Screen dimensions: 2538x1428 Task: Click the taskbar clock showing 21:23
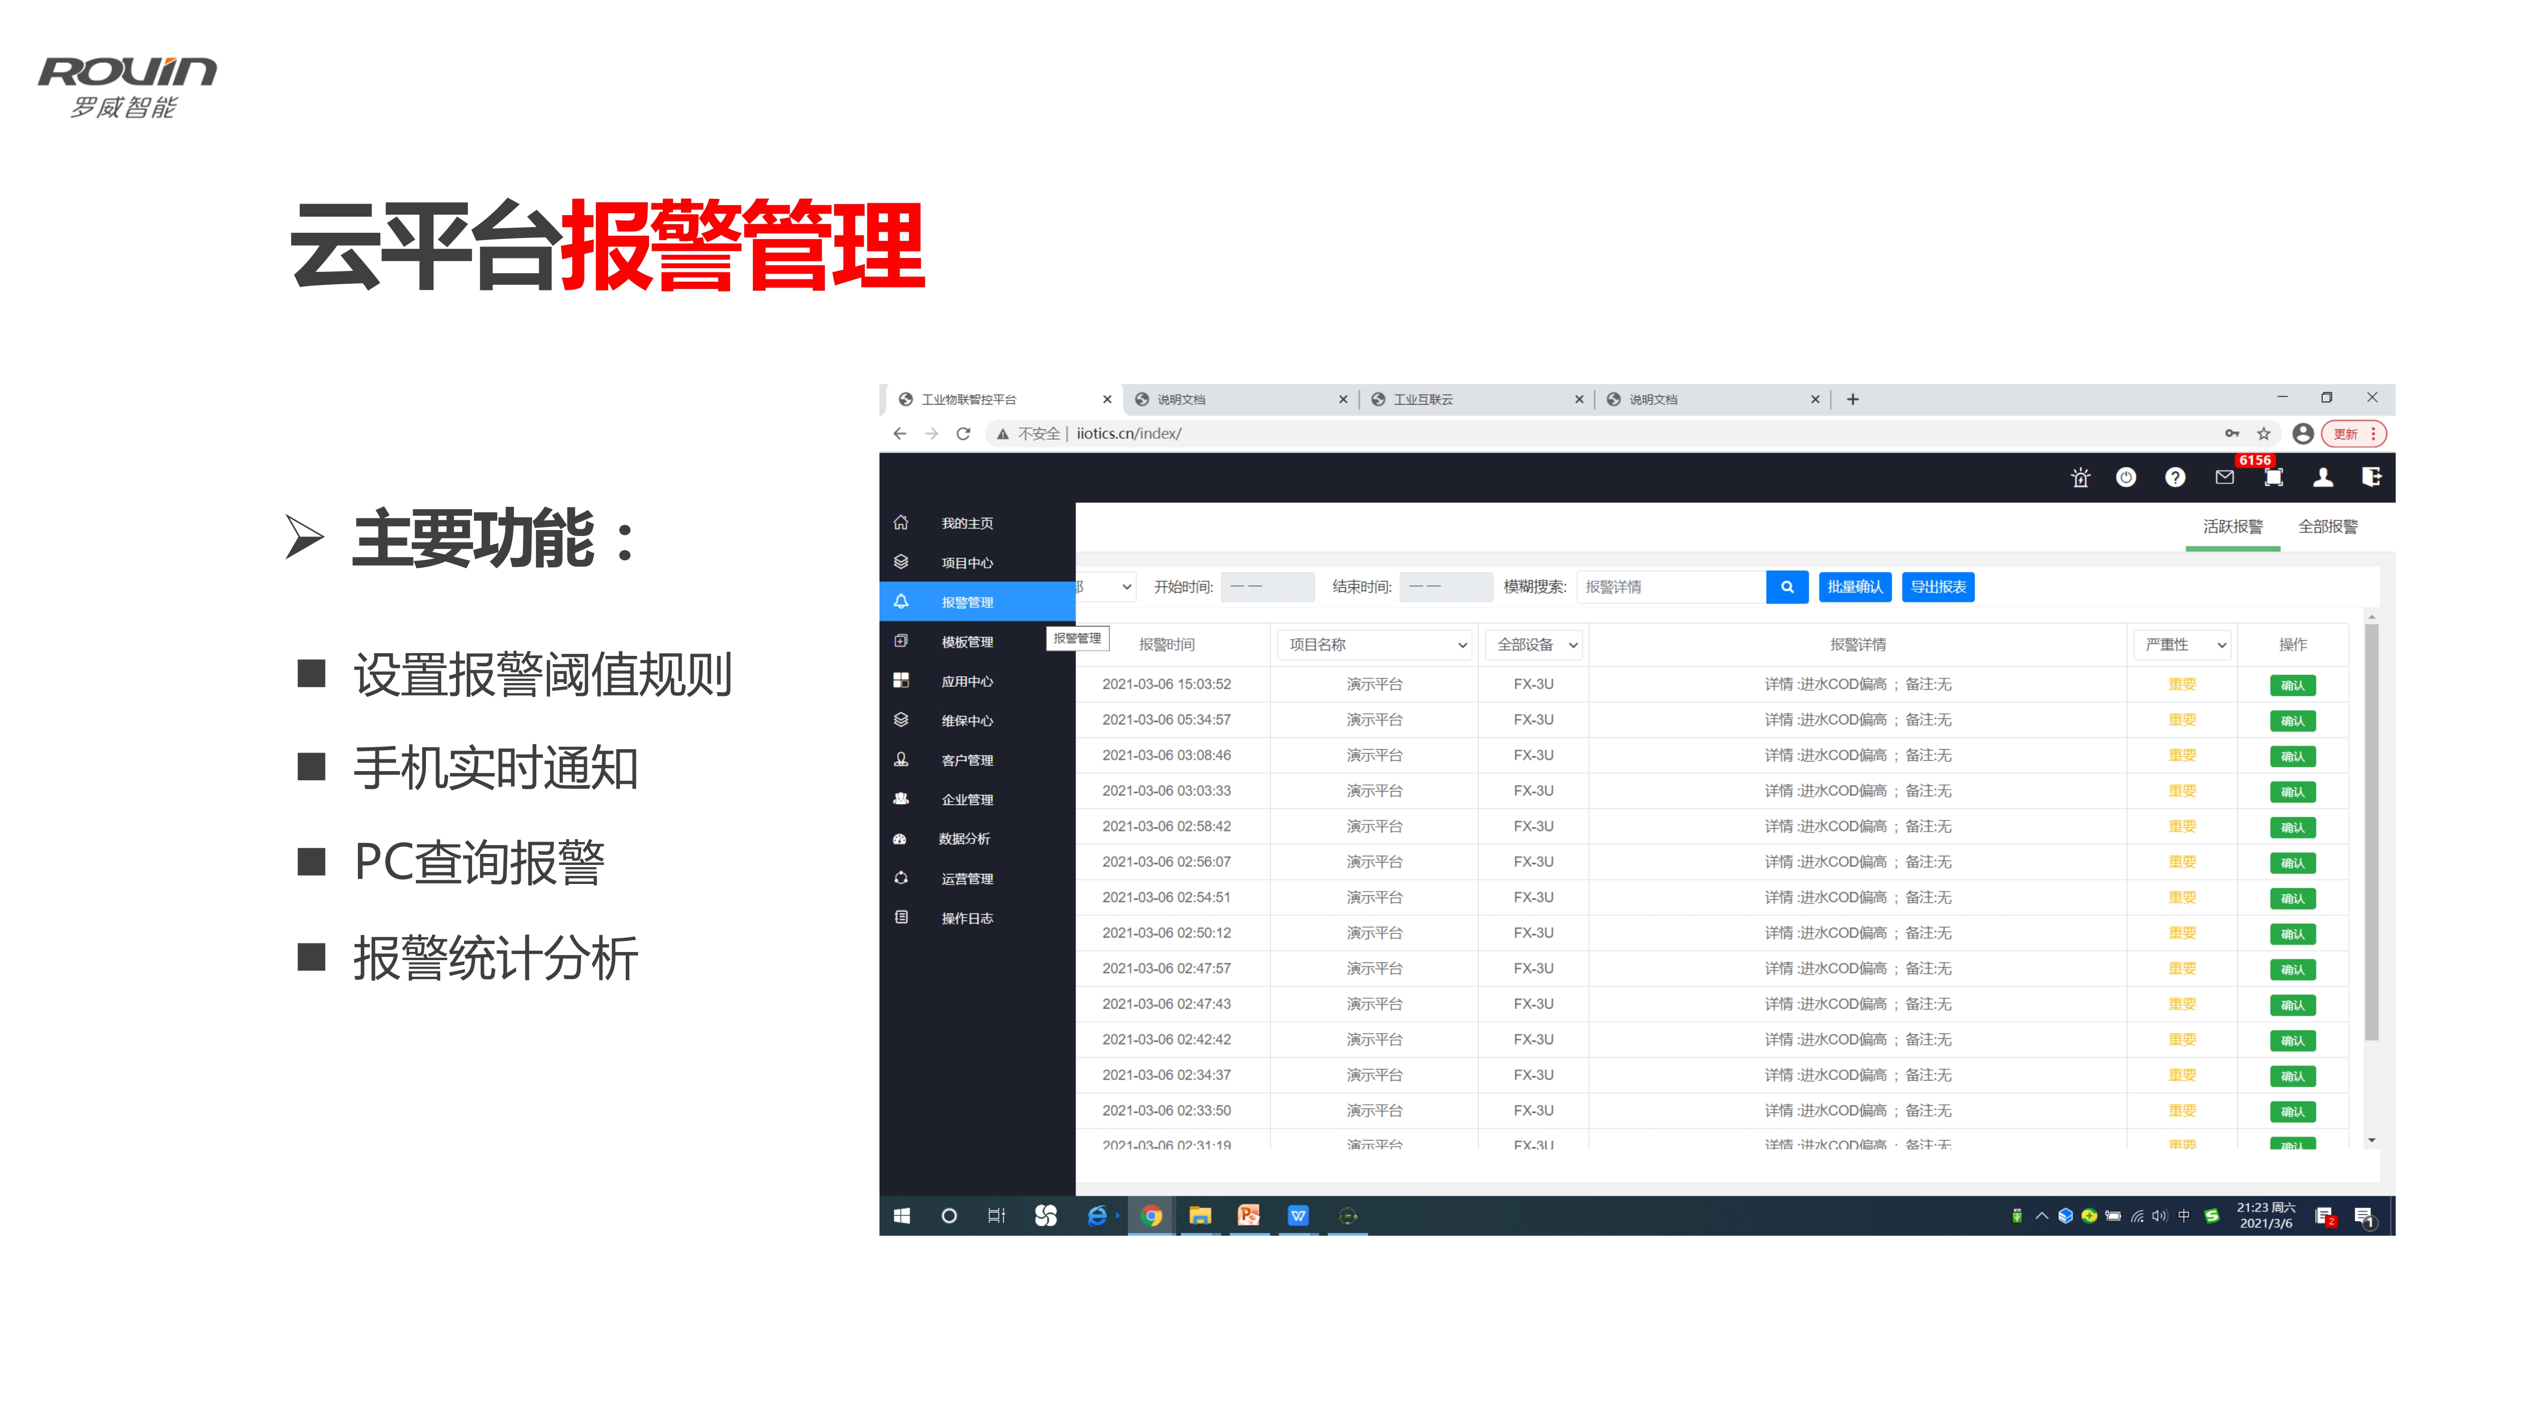pyautogui.click(x=2265, y=1215)
